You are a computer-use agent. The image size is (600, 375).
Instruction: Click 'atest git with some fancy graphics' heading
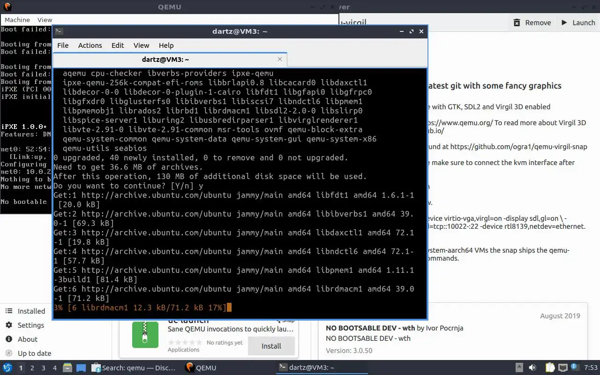(x=495, y=86)
